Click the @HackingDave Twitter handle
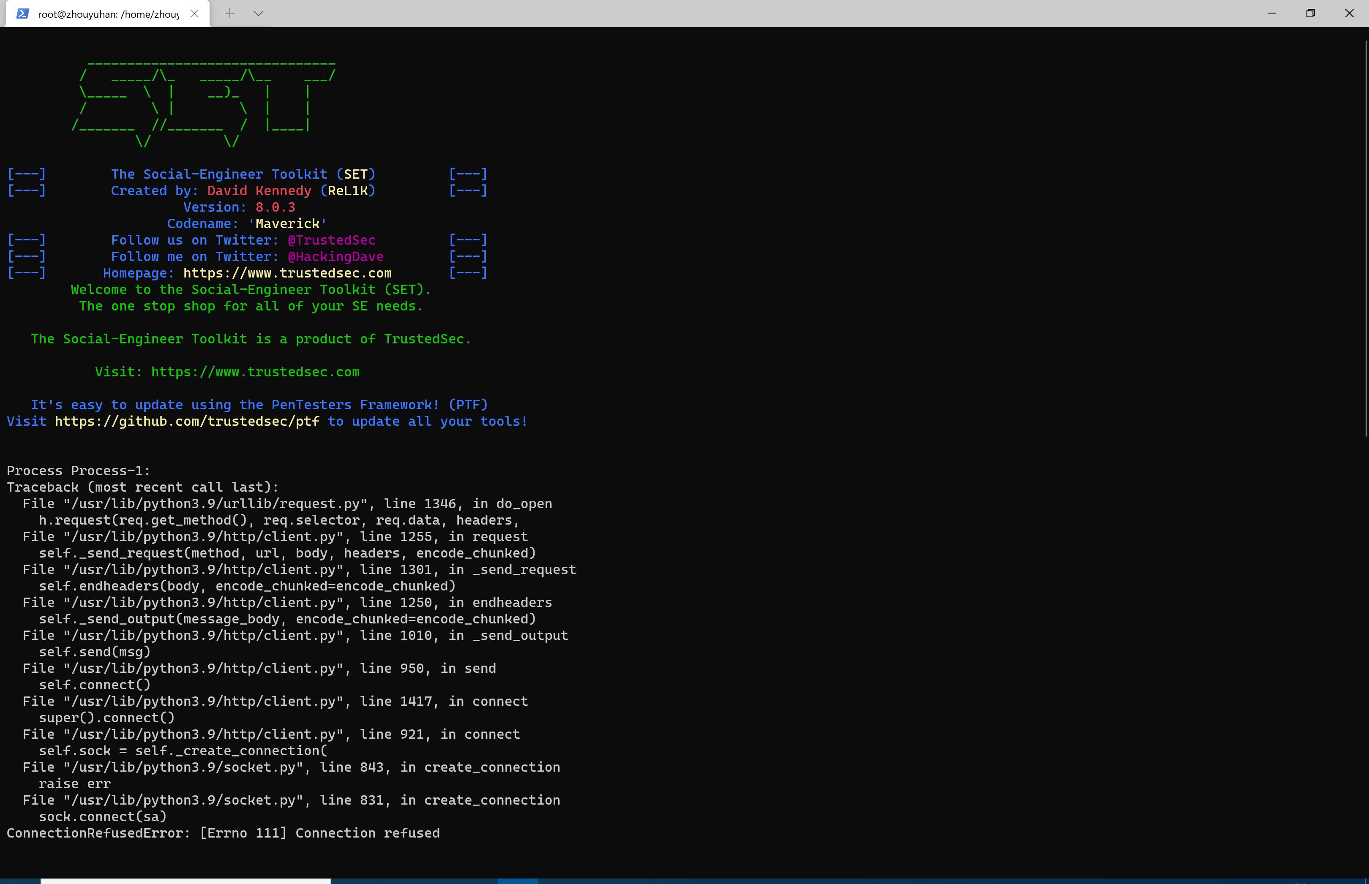Screen dimensions: 1369x884 coord(335,257)
